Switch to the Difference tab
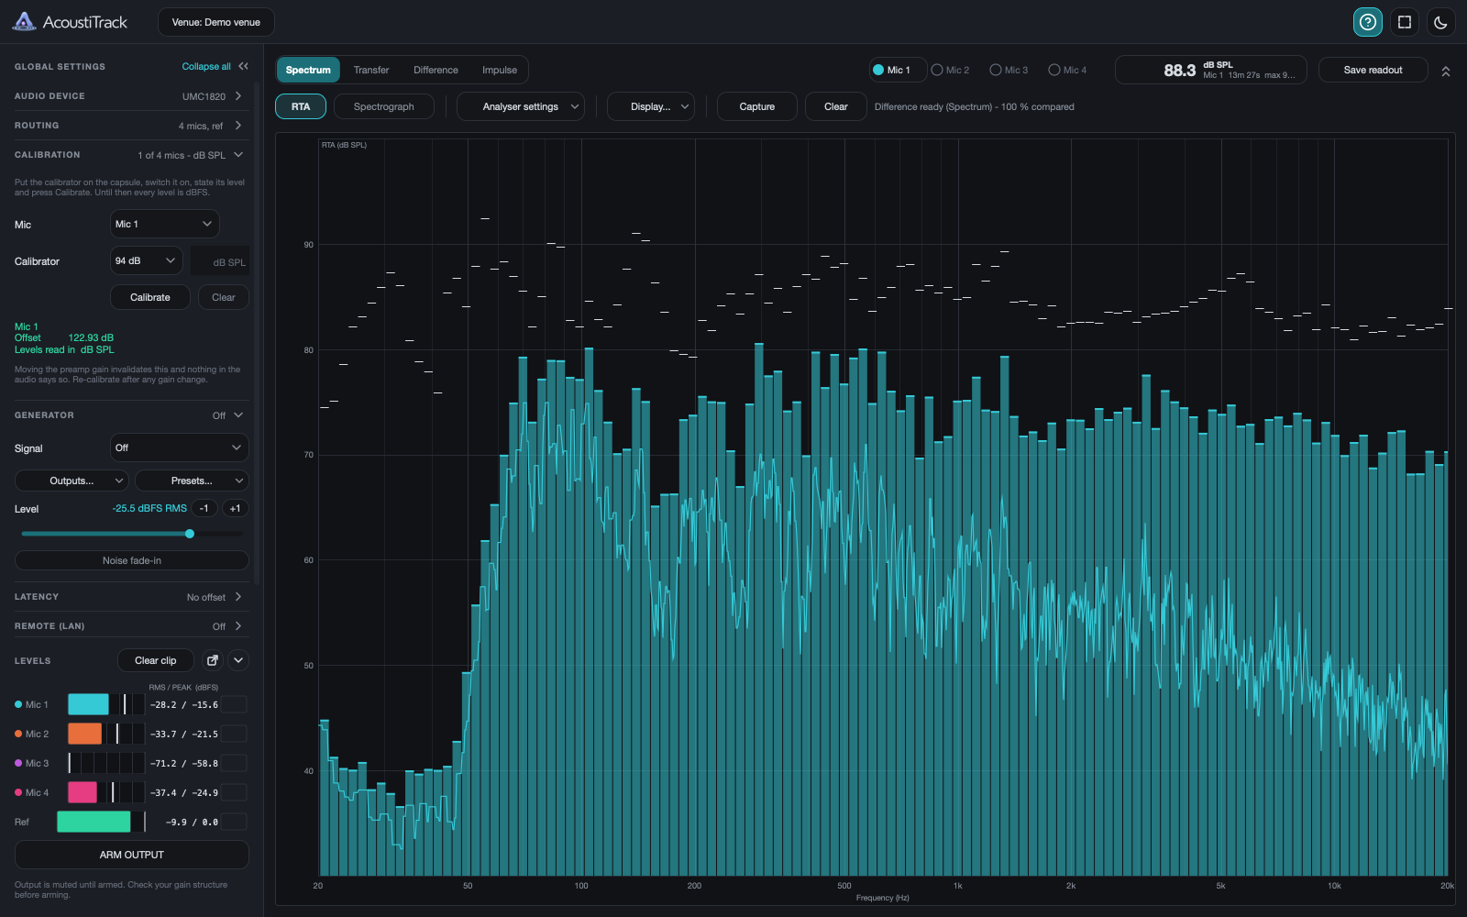 [436, 70]
